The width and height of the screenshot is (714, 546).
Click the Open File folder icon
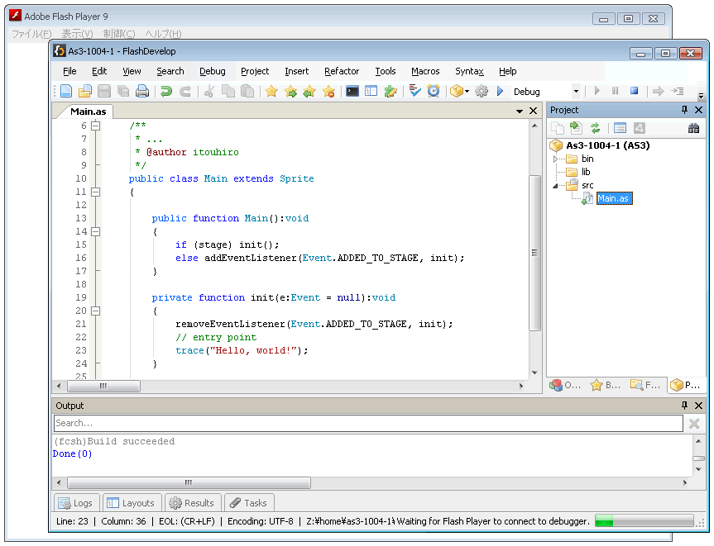[x=85, y=92]
